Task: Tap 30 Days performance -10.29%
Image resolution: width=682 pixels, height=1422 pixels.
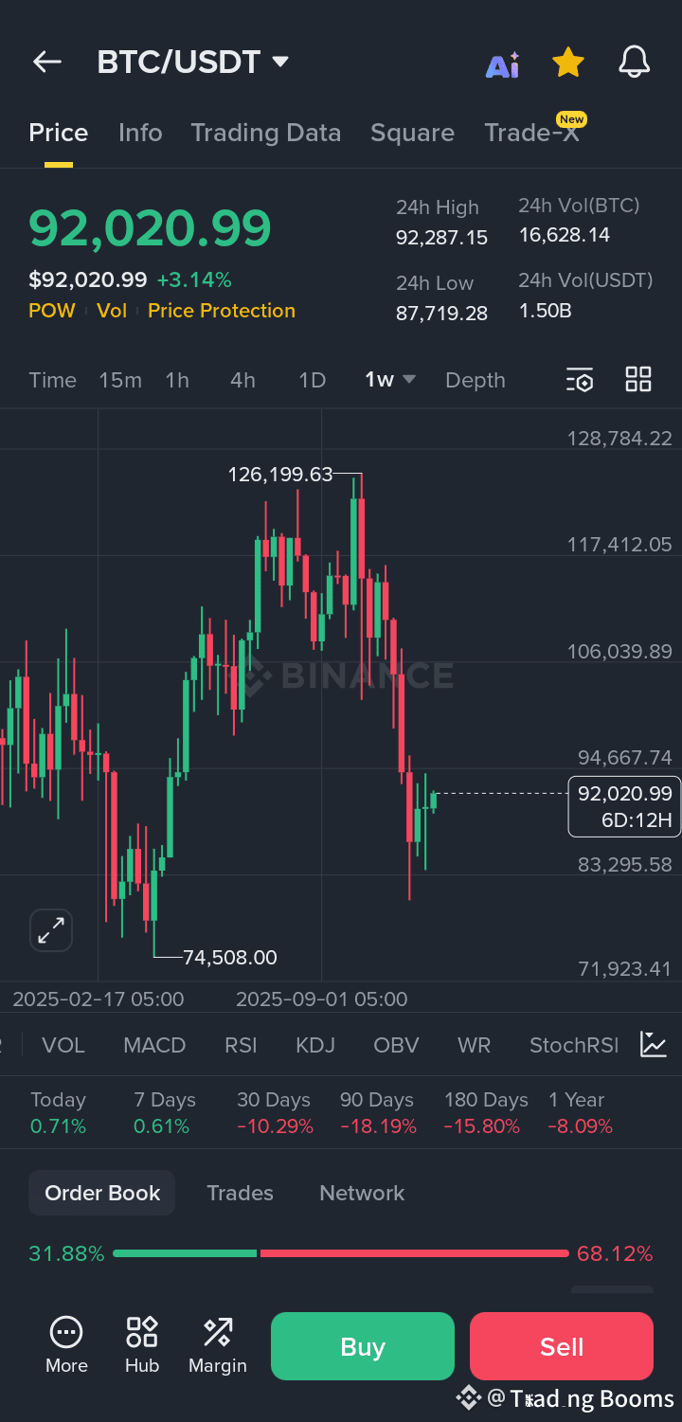Action: pos(275,1113)
